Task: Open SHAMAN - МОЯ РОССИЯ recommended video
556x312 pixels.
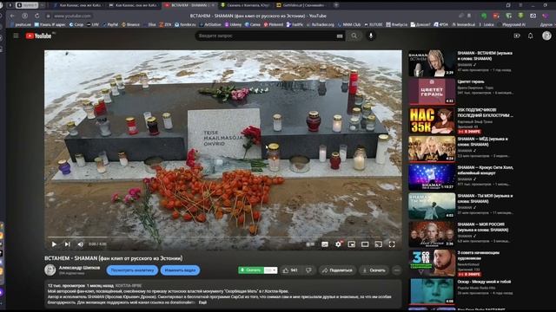Action: pos(432,234)
